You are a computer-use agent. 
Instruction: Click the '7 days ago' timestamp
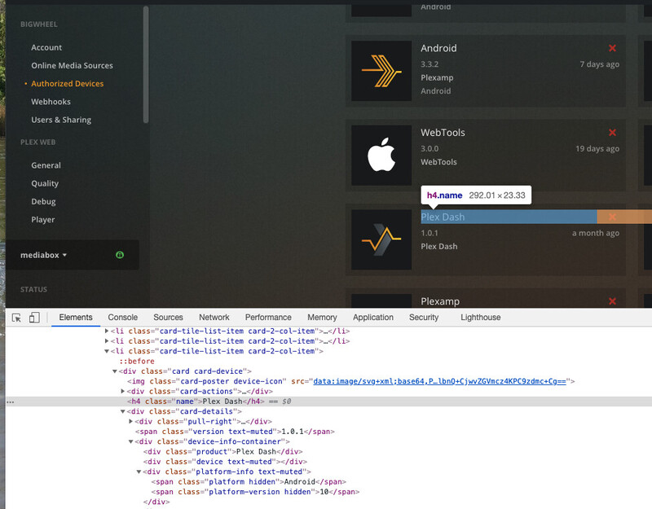(x=599, y=64)
